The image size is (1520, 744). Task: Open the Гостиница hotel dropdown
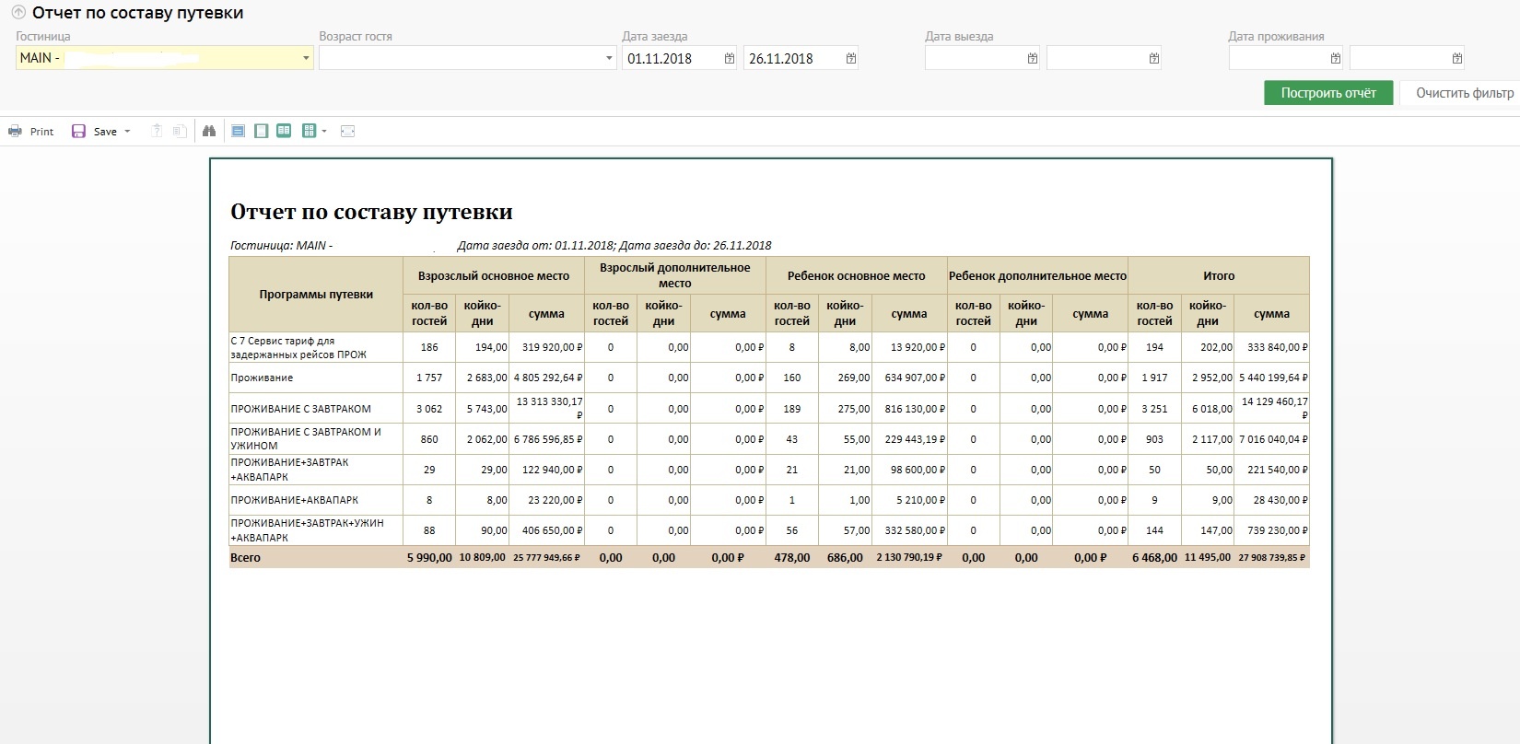tap(306, 59)
